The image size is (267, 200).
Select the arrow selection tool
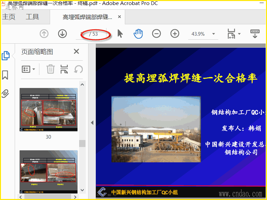coord(120,34)
